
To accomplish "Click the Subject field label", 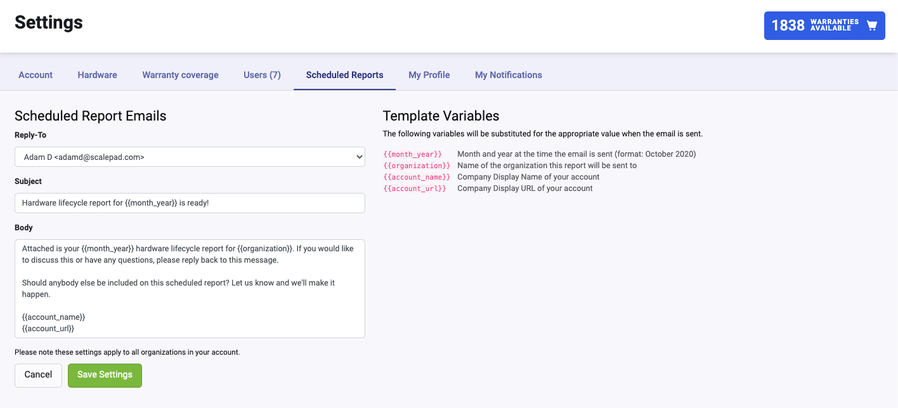I will click(28, 181).
